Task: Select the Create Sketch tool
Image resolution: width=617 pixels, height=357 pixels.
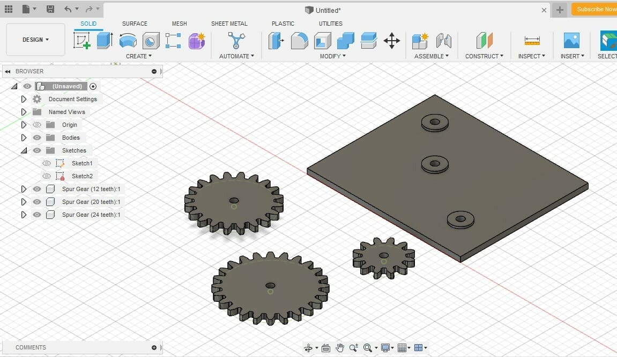Action: pyautogui.click(x=82, y=41)
